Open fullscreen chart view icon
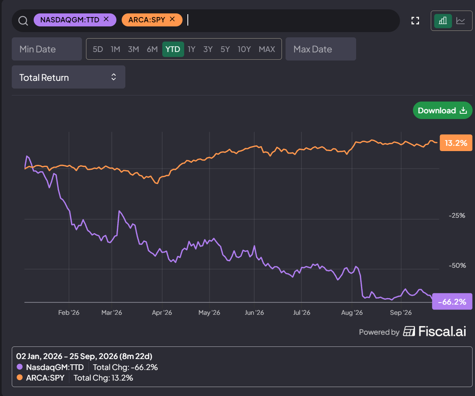475x396 pixels. (415, 21)
